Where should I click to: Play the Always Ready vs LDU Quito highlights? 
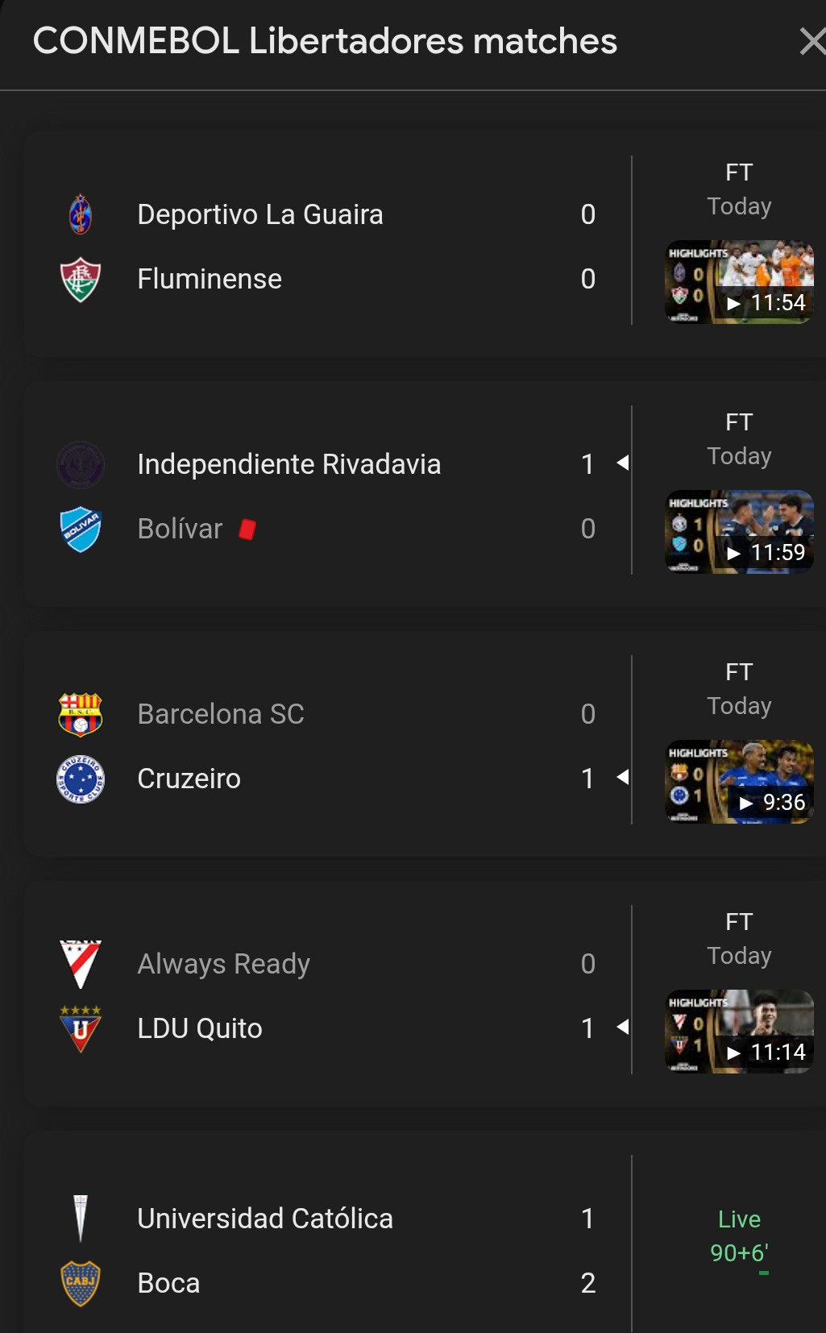coord(739,1032)
